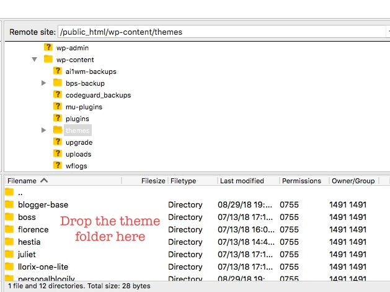Click the wflogs folder icon
Image resolution: width=390 pixels, height=292 pixels.
click(x=58, y=166)
